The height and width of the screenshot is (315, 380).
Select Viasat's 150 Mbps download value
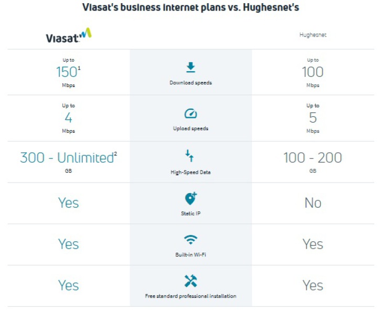67,72
